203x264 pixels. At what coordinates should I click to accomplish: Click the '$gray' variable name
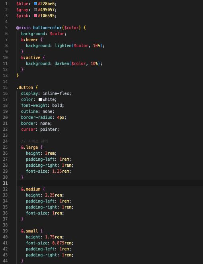(22, 10)
